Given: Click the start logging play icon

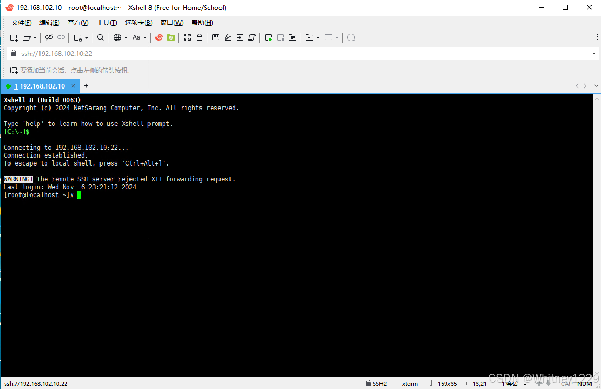Looking at the screenshot, I should coord(268,37).
